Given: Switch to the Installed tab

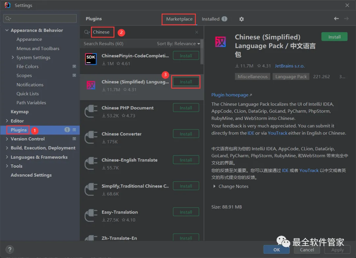Looking at the screenshot, I should (214, 19).
